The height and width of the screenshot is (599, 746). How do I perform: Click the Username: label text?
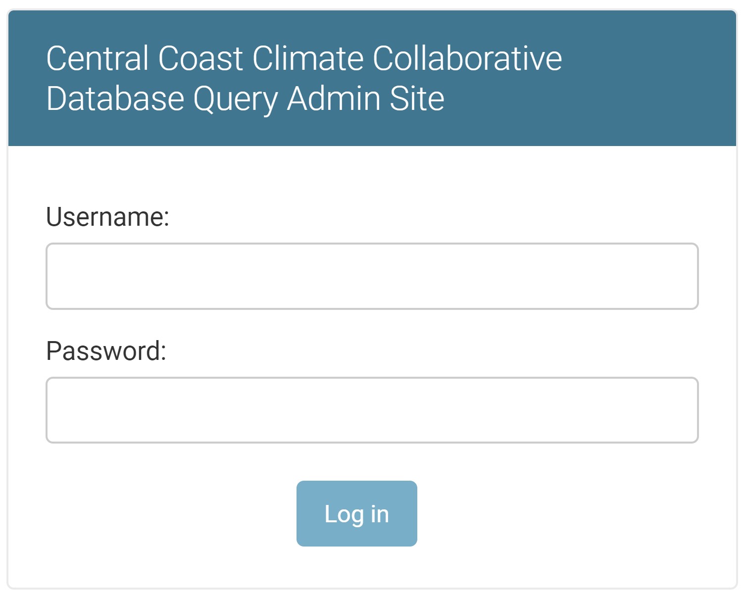[107, 217]
